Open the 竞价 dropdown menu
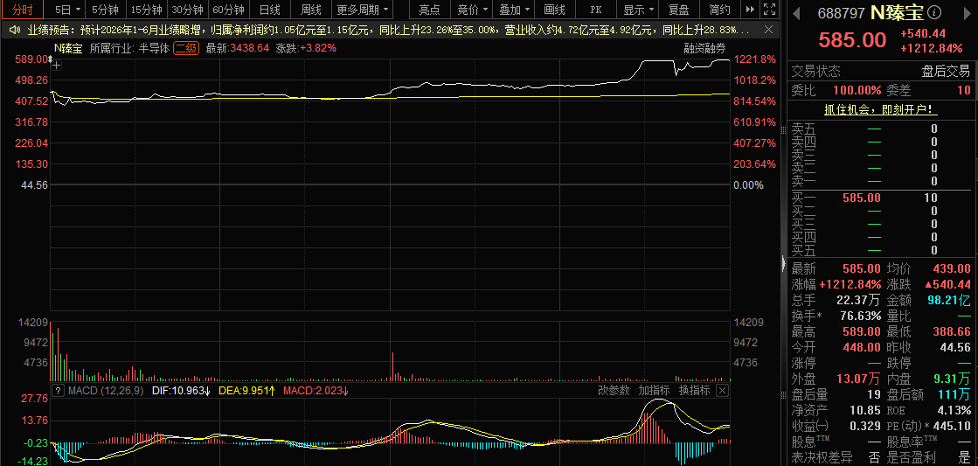The image size is (978, 466). click(472, 10)
